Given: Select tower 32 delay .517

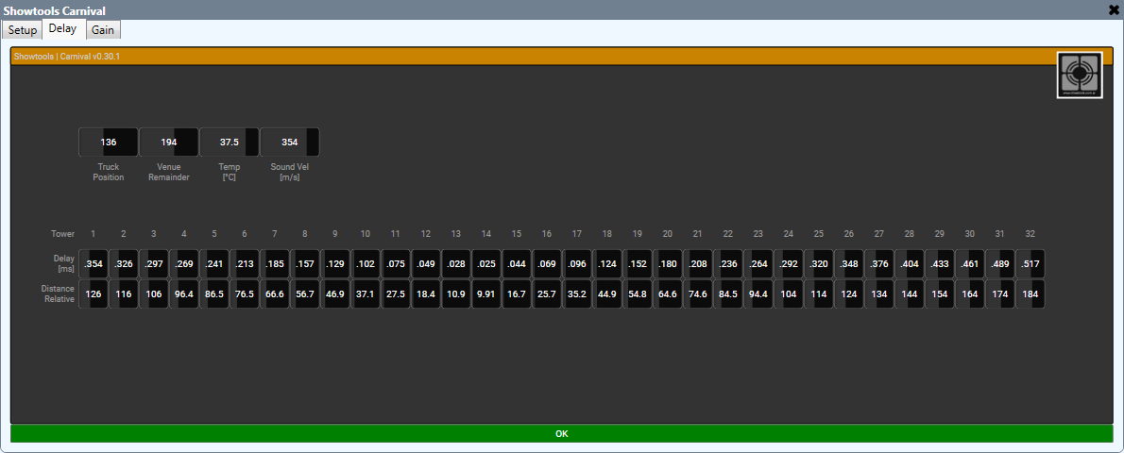Looking at the screenshot, I should click(1030, 263).
